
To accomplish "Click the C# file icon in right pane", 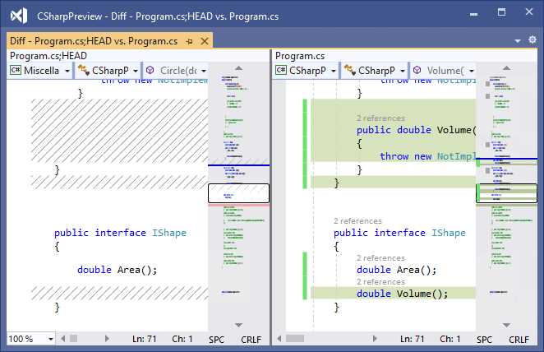I will (281, 70).
